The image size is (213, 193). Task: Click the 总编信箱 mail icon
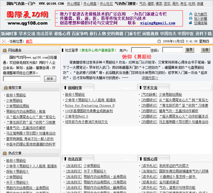point(191,23)
